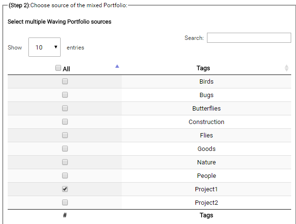Click the Birds tag text
This screenshot has width=296, height=224.
click(x=206, y=81)
